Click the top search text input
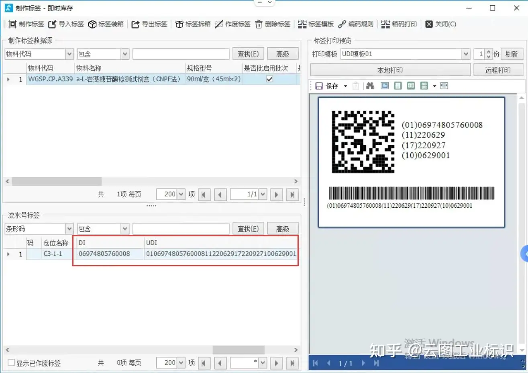The width and height of the screenshot is (528, 373). (181, 54)
